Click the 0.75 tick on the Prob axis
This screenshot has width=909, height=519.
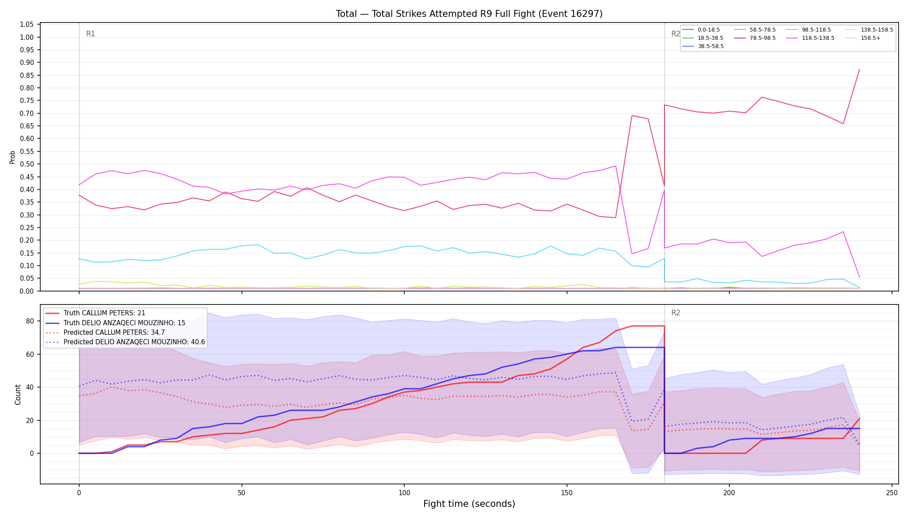(x=27, y=101)
